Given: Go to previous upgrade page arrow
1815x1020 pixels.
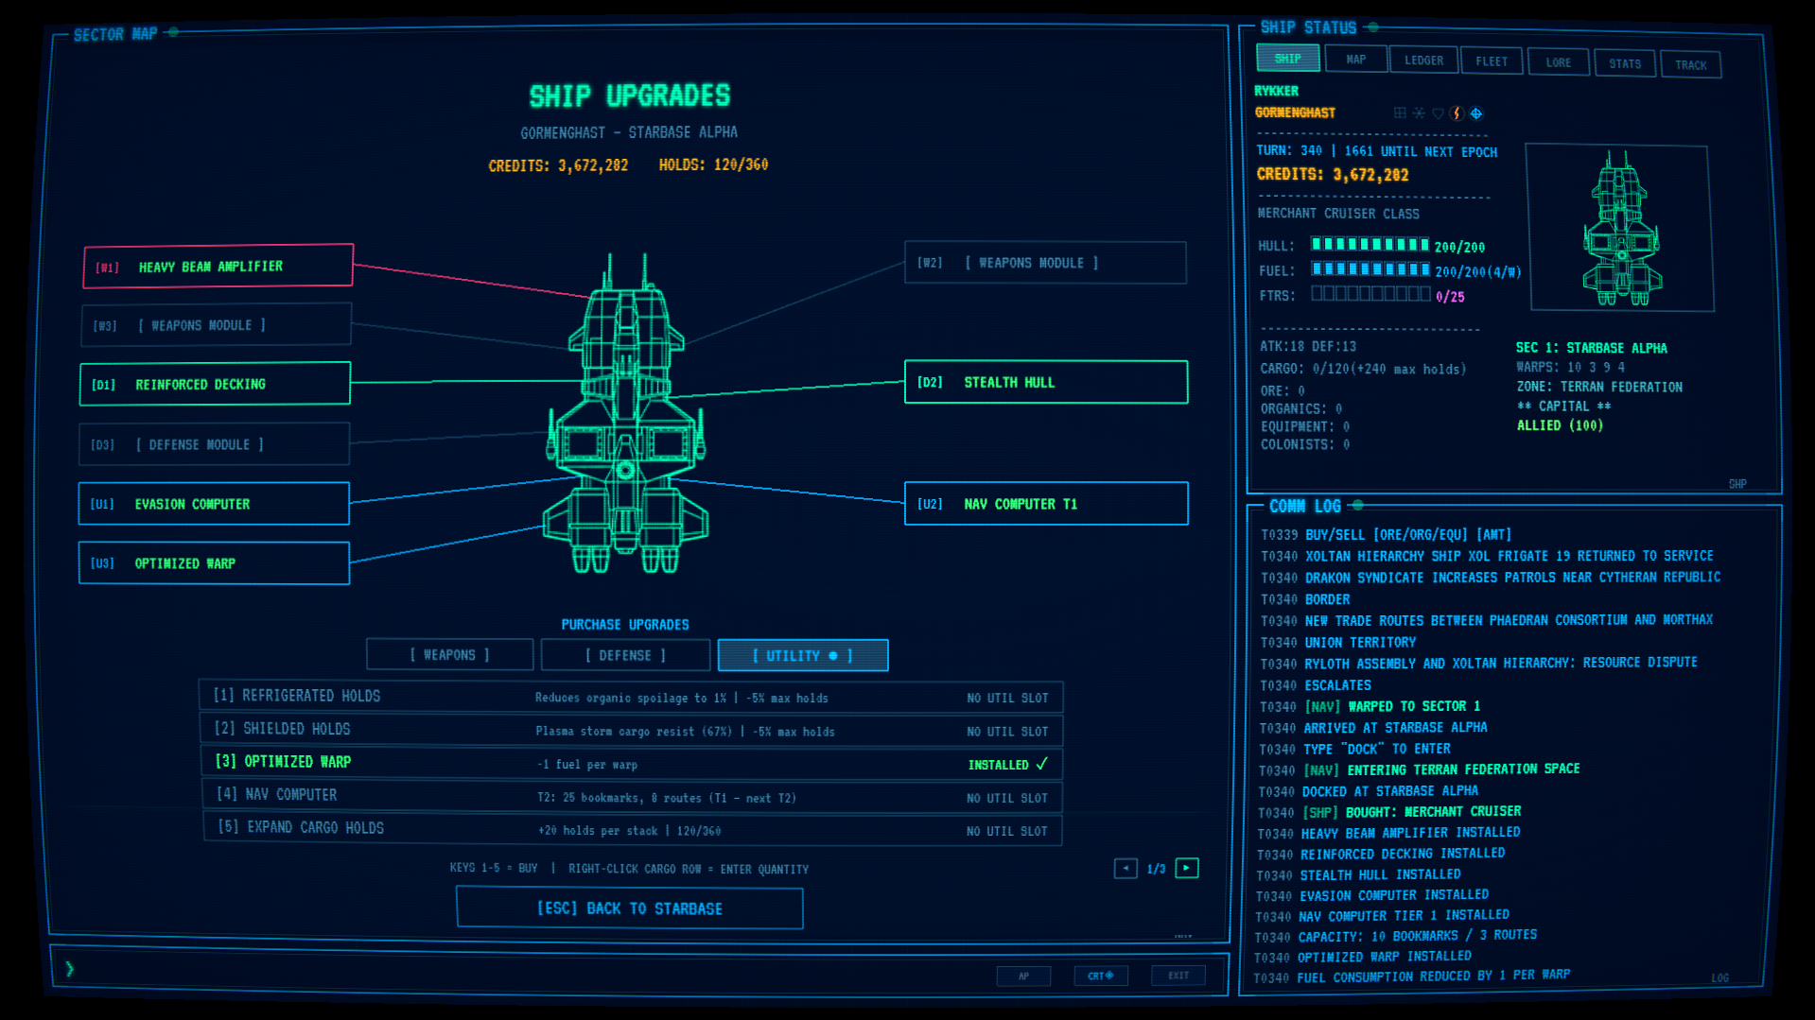Looking at the screenshot, I should pyautogui.click(x=1126, y=868).
